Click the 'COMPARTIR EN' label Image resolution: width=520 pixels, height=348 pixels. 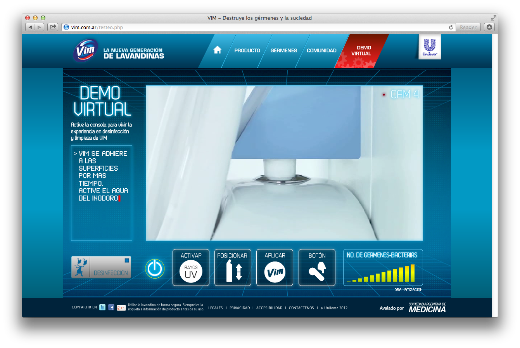[x=84, y=307]
